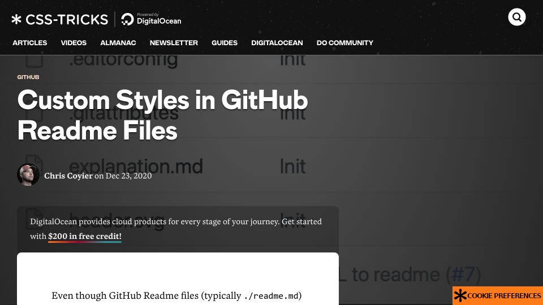This screenshot has height=305, width=543.
Task: Click the './readme.md' code text
Action: [x=271, y=296]
